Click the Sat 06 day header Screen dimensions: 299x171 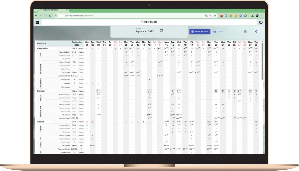pyautogui.click(x=115, y=44)
